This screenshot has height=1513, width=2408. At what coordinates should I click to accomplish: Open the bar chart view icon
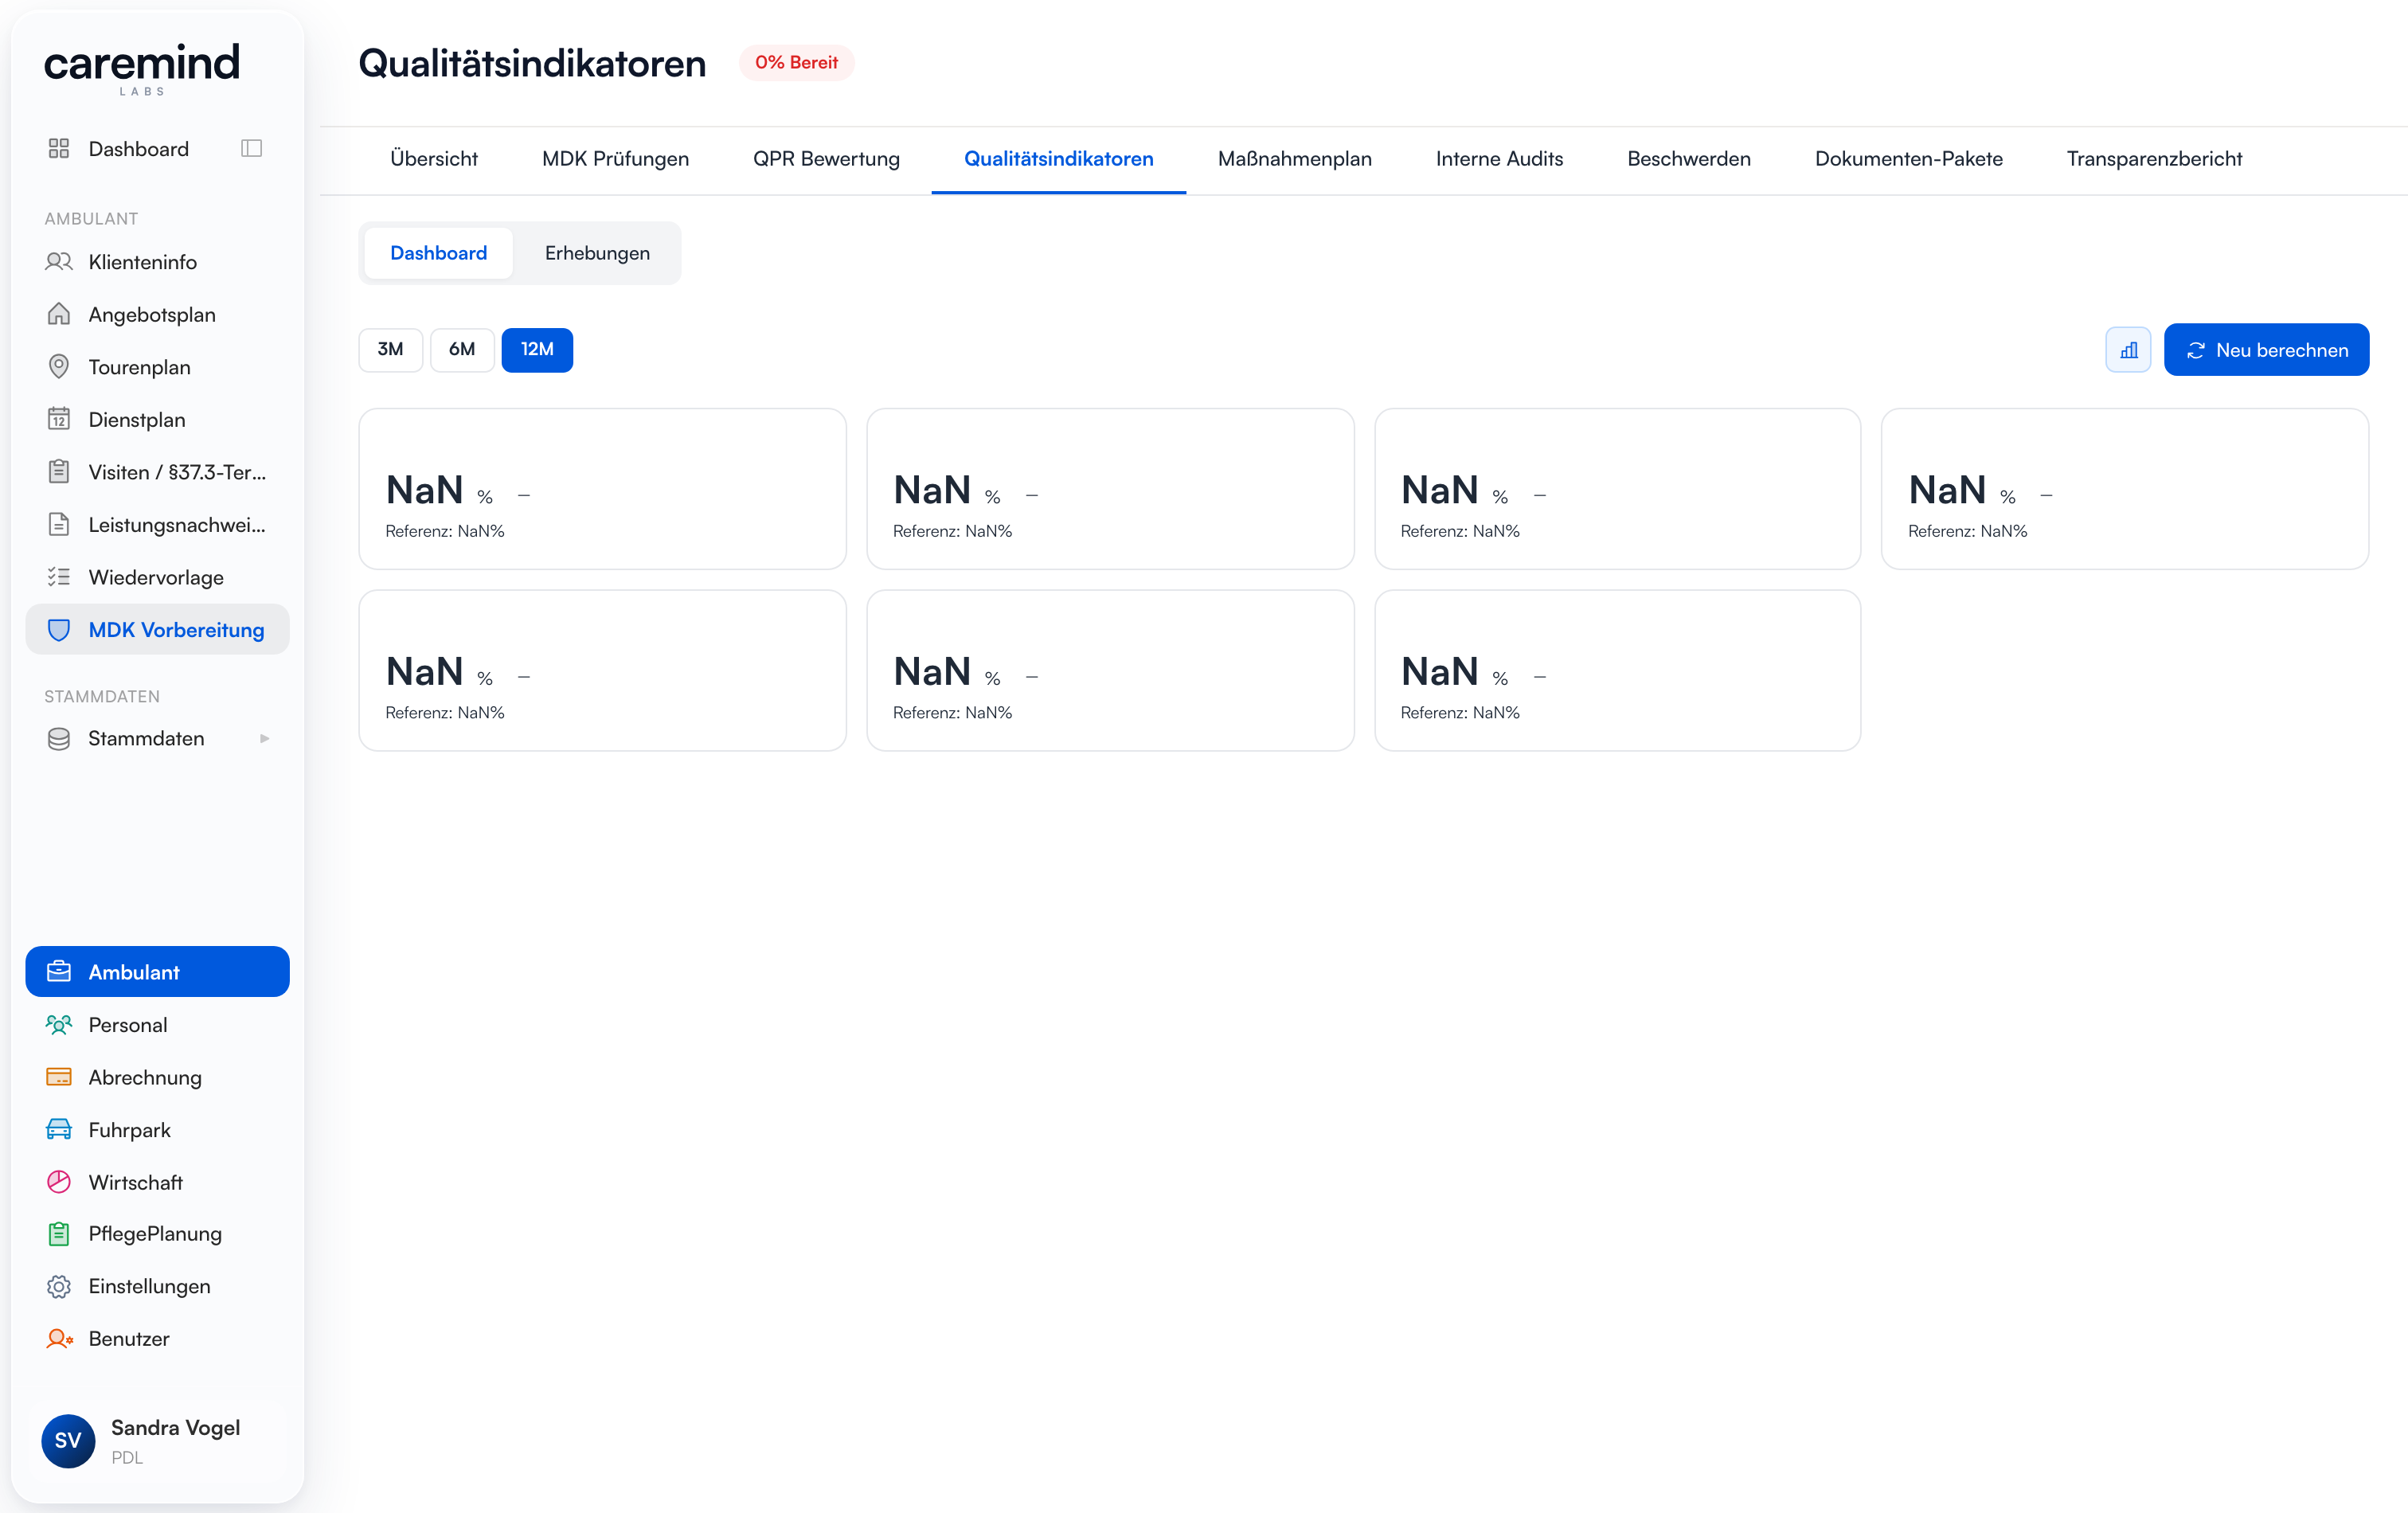point(2128,350)
